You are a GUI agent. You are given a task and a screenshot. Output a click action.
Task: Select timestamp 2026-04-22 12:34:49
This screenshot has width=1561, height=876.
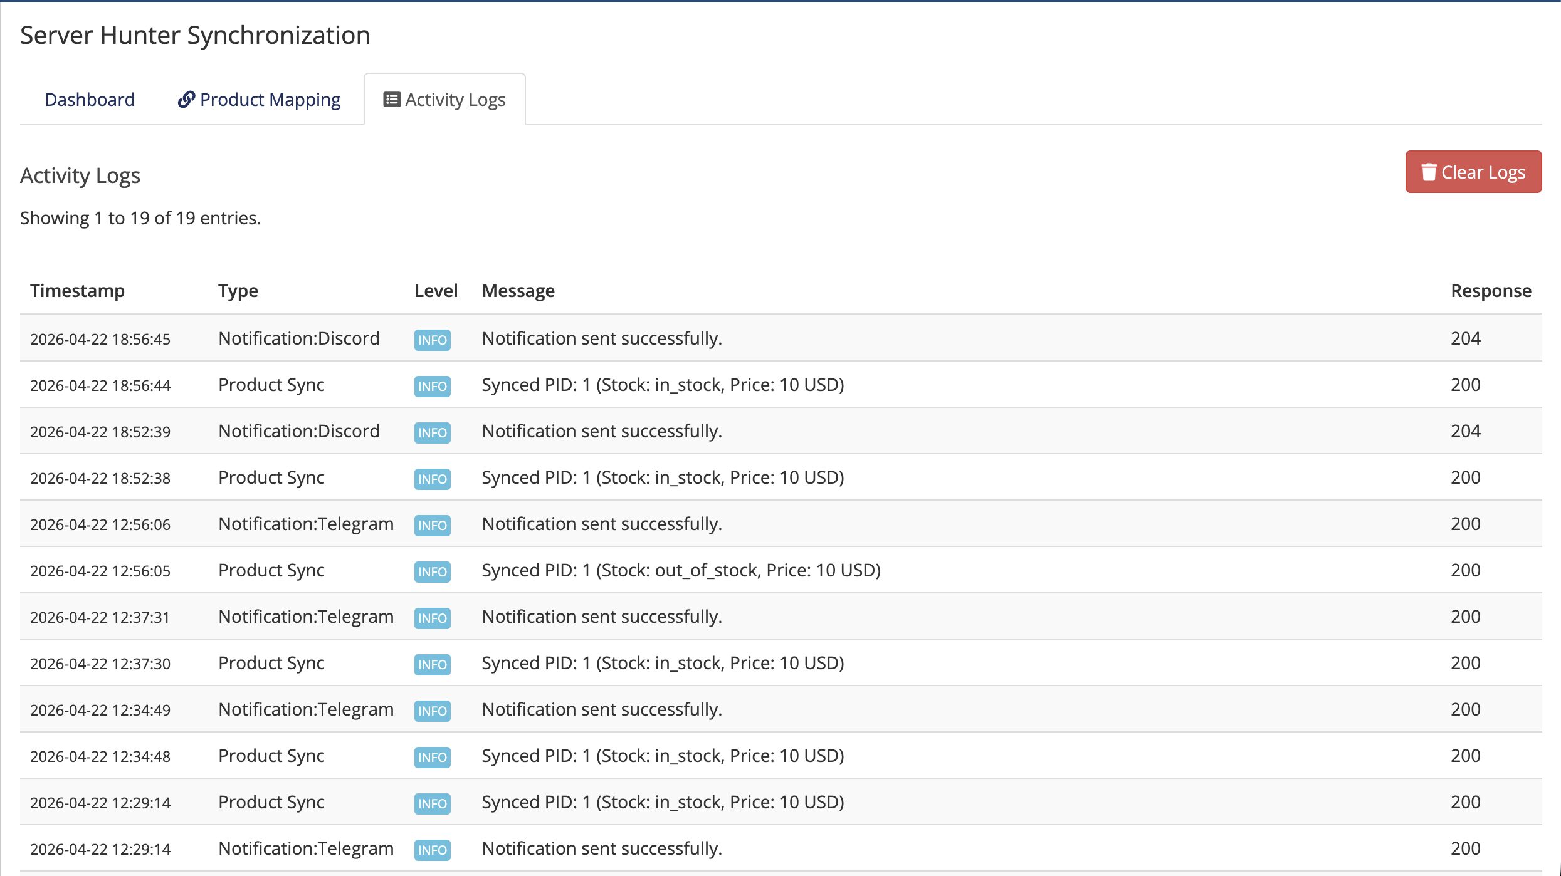tap(100, 710)
